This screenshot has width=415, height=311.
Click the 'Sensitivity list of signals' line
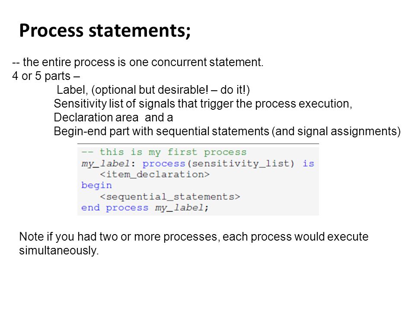click(203, 104)
